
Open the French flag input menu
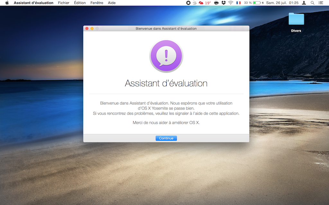[238, 3]
